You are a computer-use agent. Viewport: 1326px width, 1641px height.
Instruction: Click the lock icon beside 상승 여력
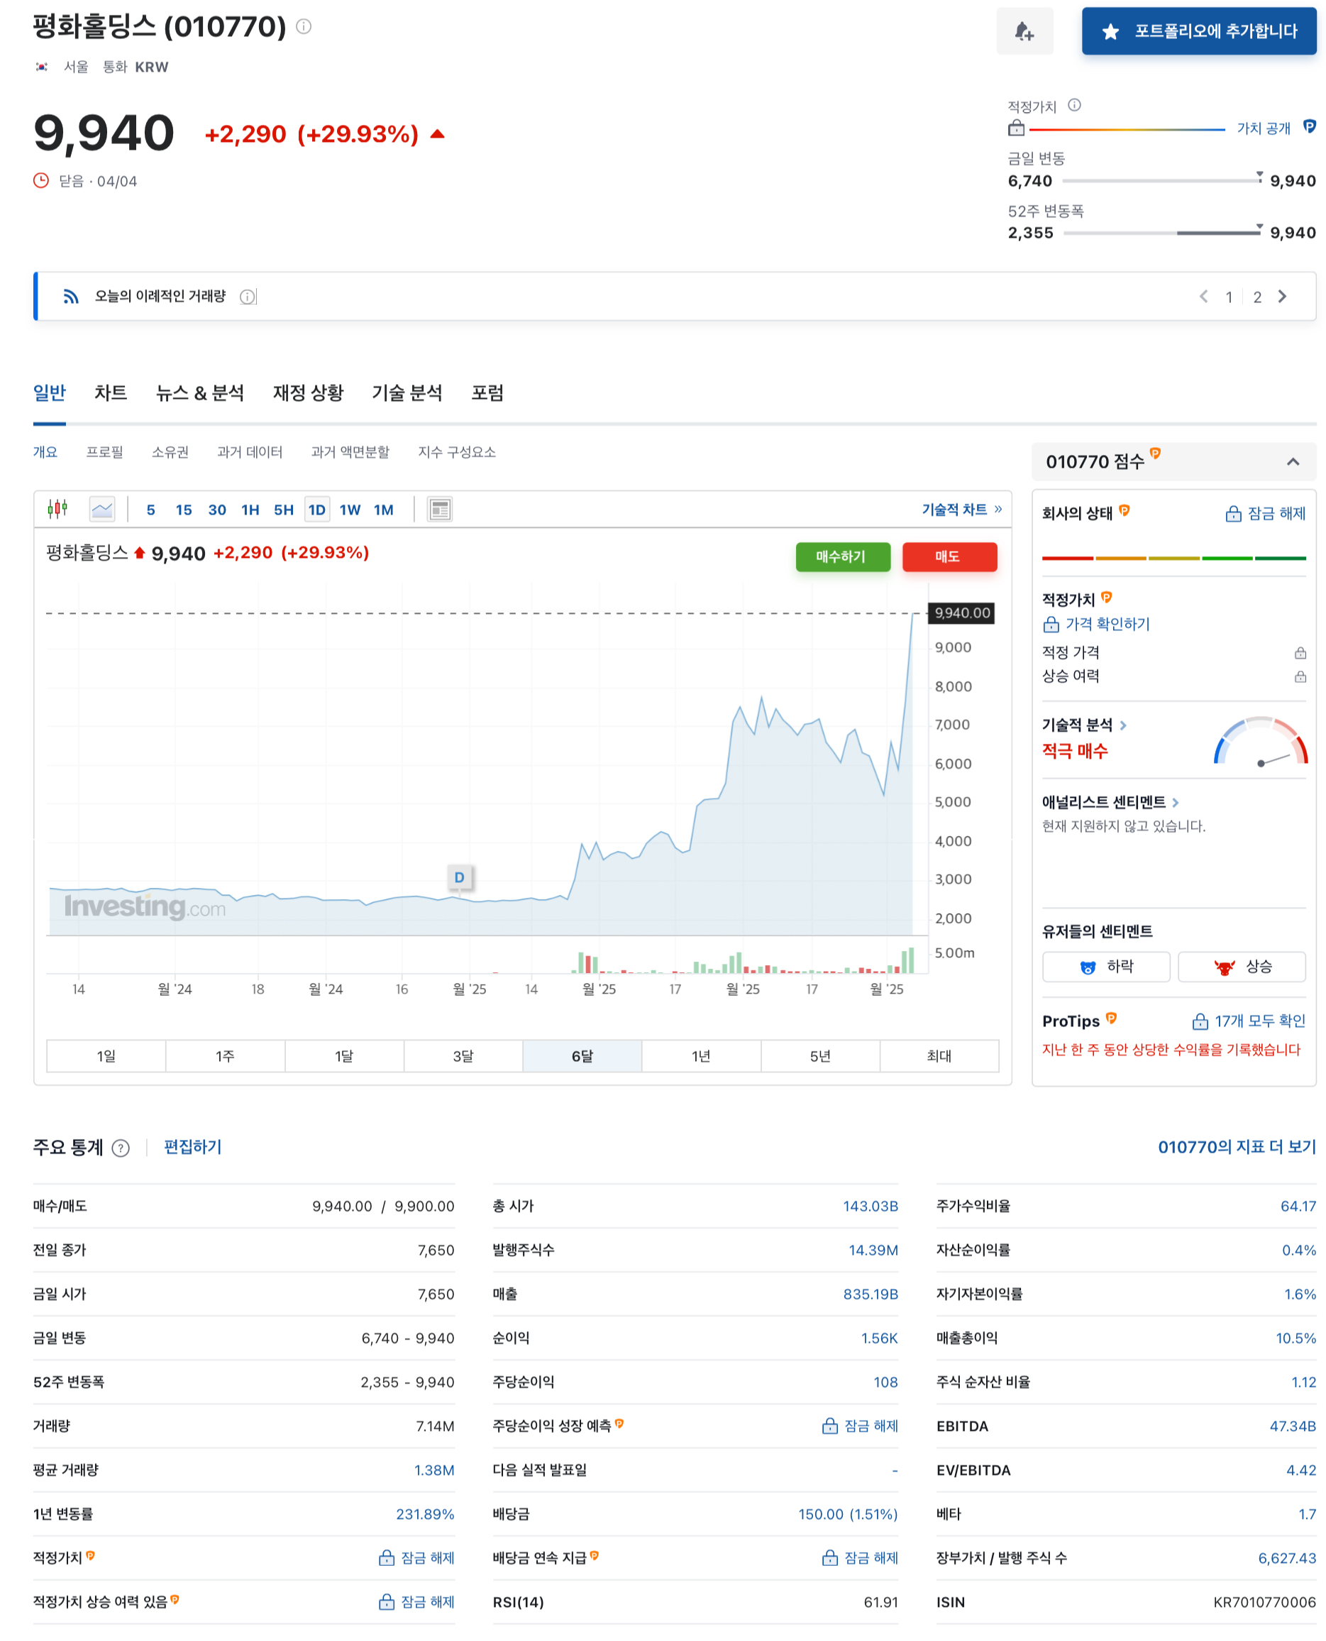click(x=1300, y=676)
